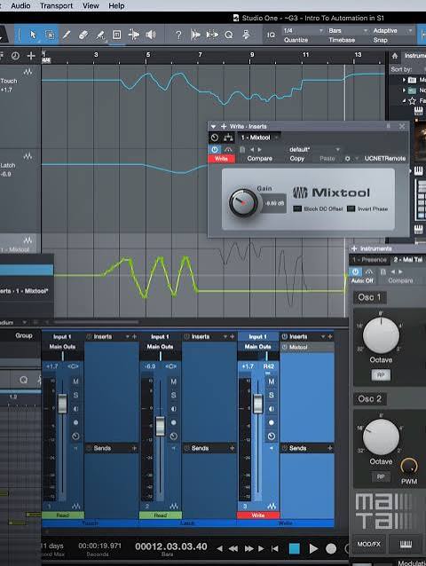Open the clock automation track-list icon
The width and height of the screenshot is (426, 566).
(x=15, y=56)
